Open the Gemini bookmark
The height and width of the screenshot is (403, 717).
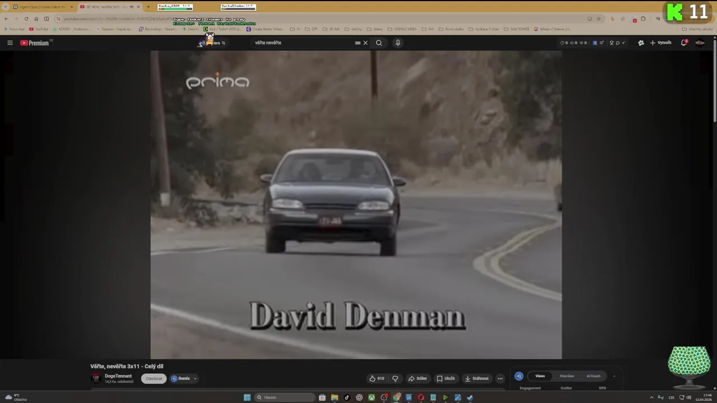pos(190,29)
